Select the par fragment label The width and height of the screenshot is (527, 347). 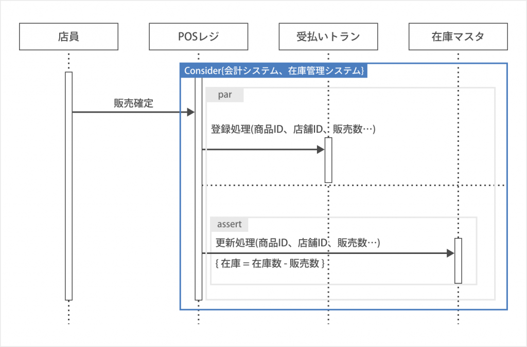tap(224, 95)
